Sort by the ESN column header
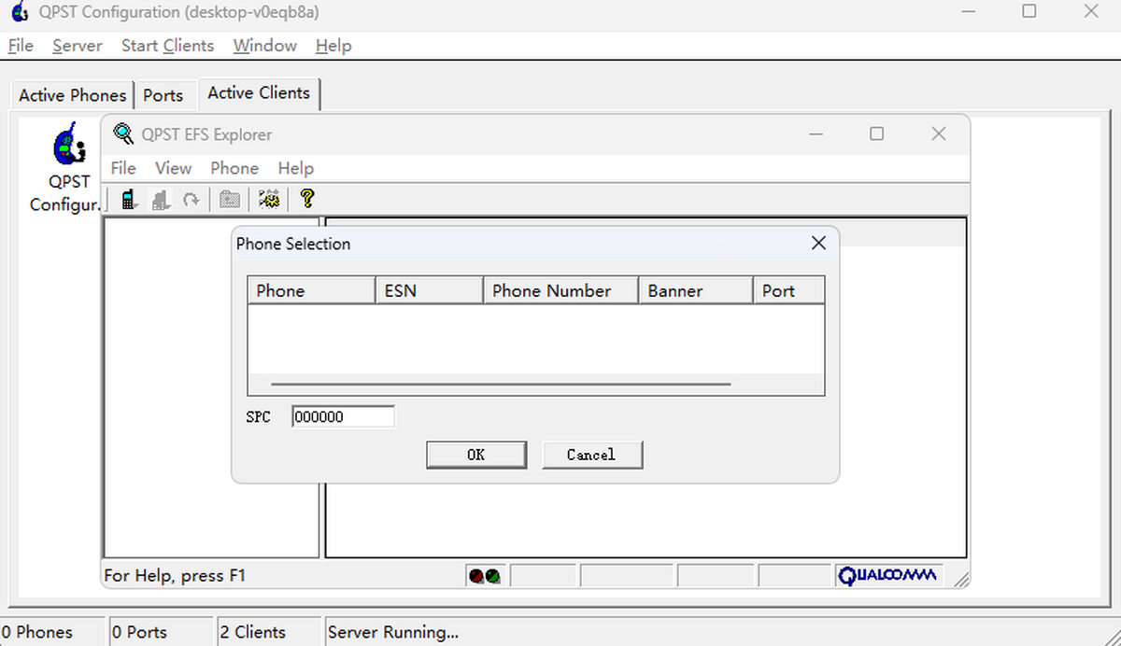The image size is (1121, 646). (x=429, y=290)
